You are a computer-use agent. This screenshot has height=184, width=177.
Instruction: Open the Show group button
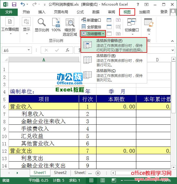(x=27, y=26)
